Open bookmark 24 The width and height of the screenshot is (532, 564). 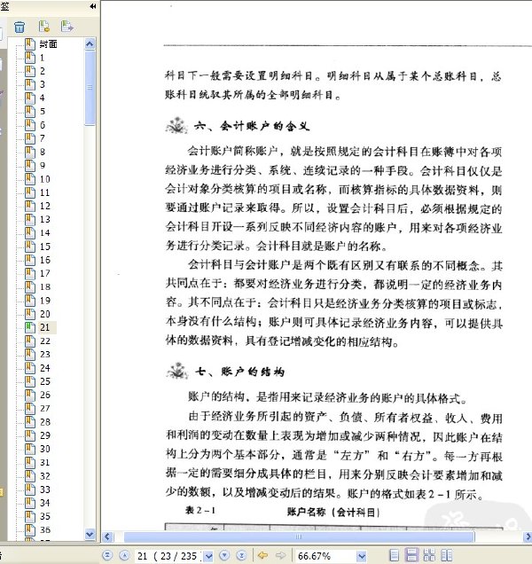[x=44, y=368]
